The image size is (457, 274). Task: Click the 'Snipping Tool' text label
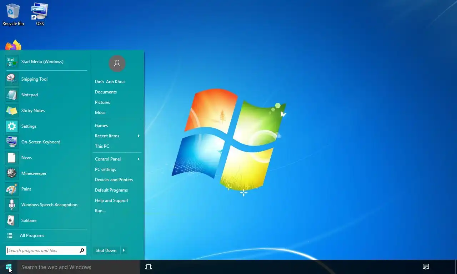[x=34, y=79]
